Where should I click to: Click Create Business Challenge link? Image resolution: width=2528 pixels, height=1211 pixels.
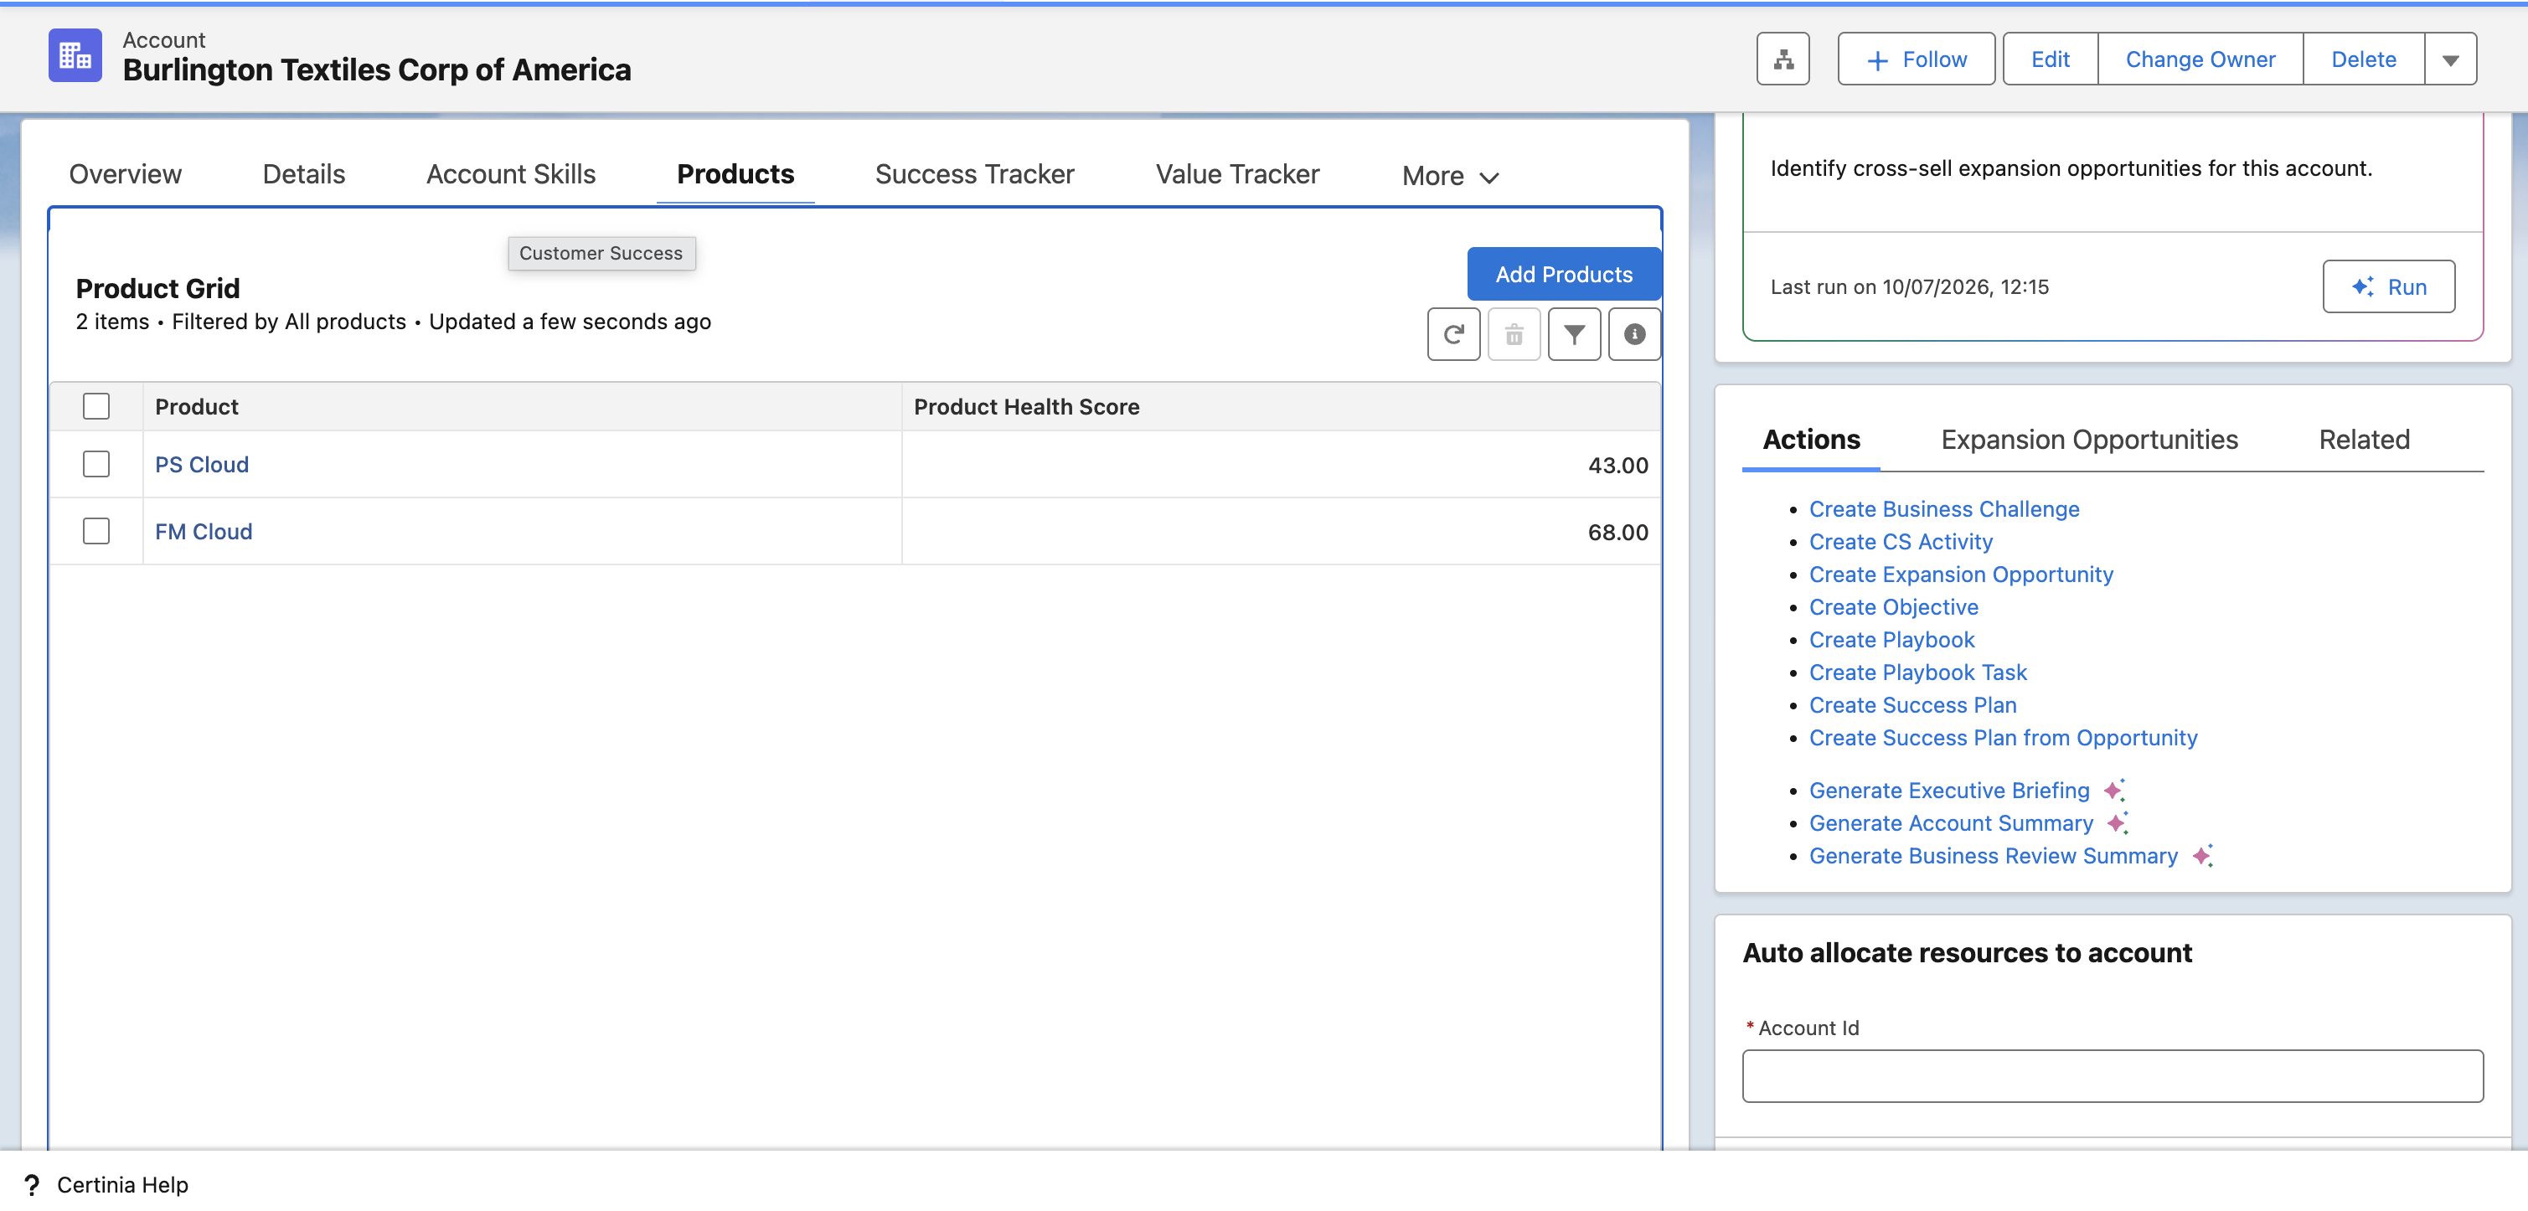click(x=1943, y=508)
